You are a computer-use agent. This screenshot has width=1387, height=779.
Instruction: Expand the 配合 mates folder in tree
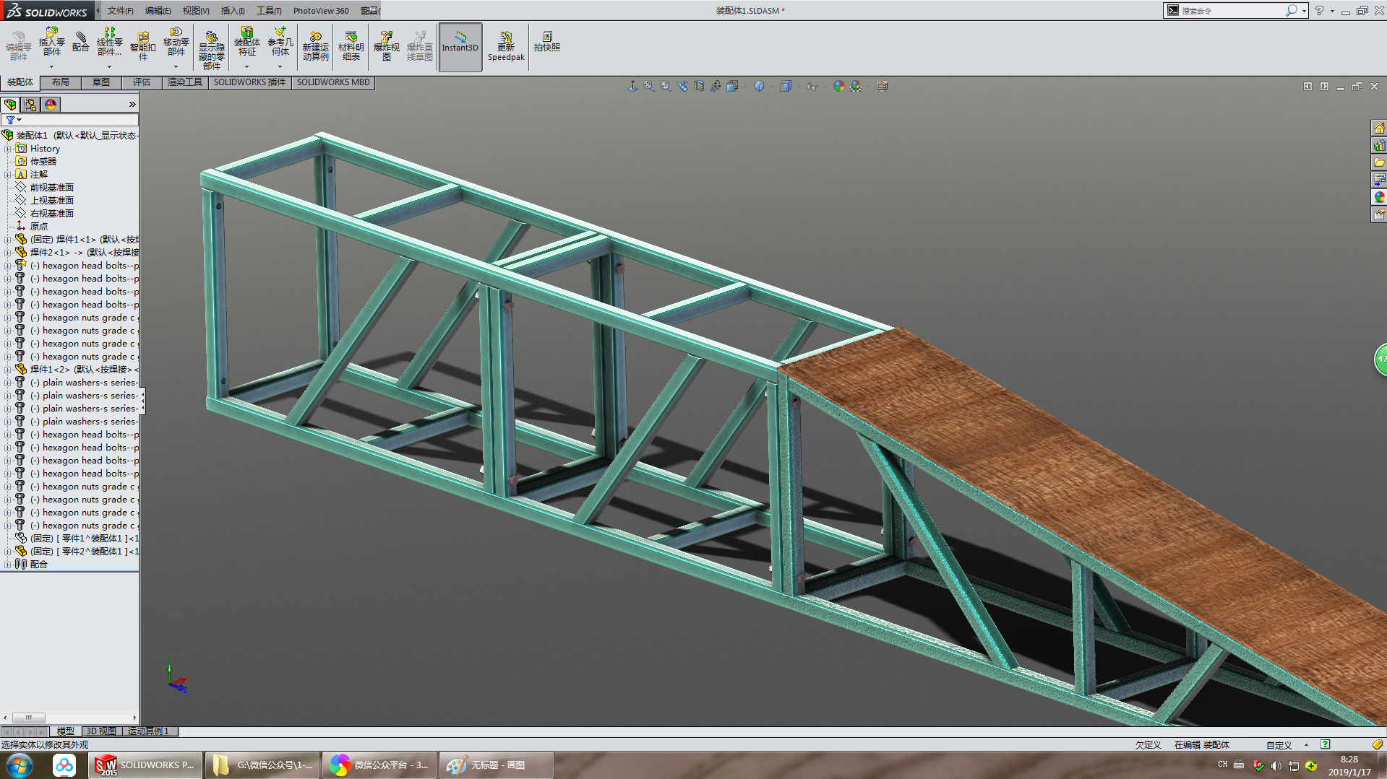pyautogui.click(x=7, y=565)
